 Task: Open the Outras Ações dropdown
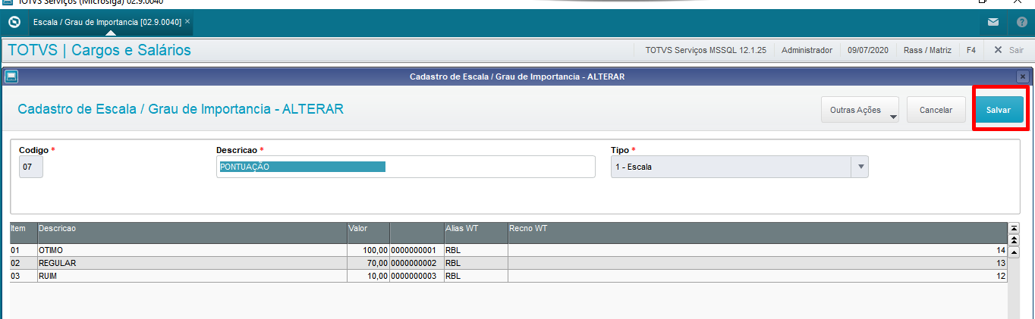pos(860,110)
